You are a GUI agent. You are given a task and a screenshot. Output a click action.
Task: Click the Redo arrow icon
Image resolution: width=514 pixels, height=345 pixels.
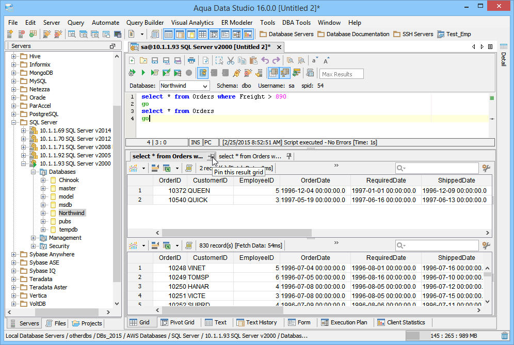(276, 61)
